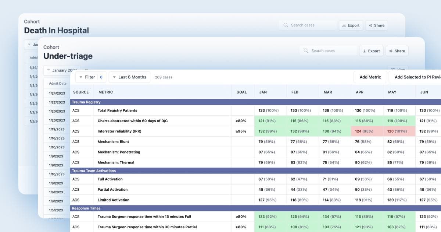Image resolution: width=441 pixels, height=232 pixels.
Task: Click the funnel icon on the Filter button
Action: [81, 77]
